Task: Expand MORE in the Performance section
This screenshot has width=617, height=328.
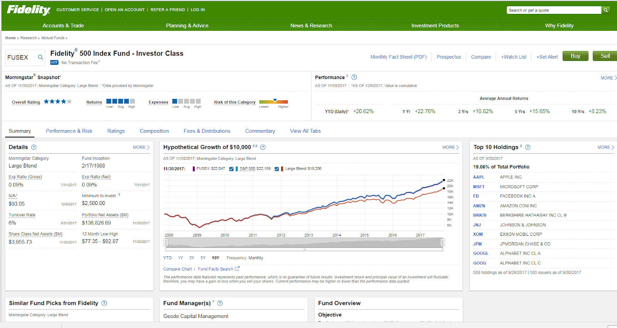Action: pyautogui.click(x=608, y=78)
